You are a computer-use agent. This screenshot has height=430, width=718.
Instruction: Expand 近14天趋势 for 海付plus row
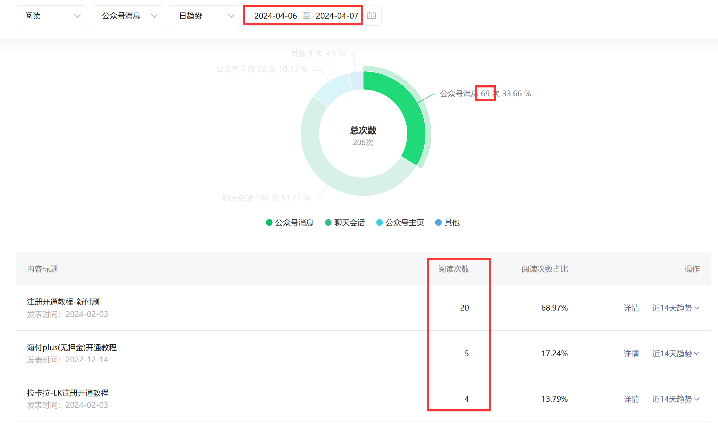point(675,354)
